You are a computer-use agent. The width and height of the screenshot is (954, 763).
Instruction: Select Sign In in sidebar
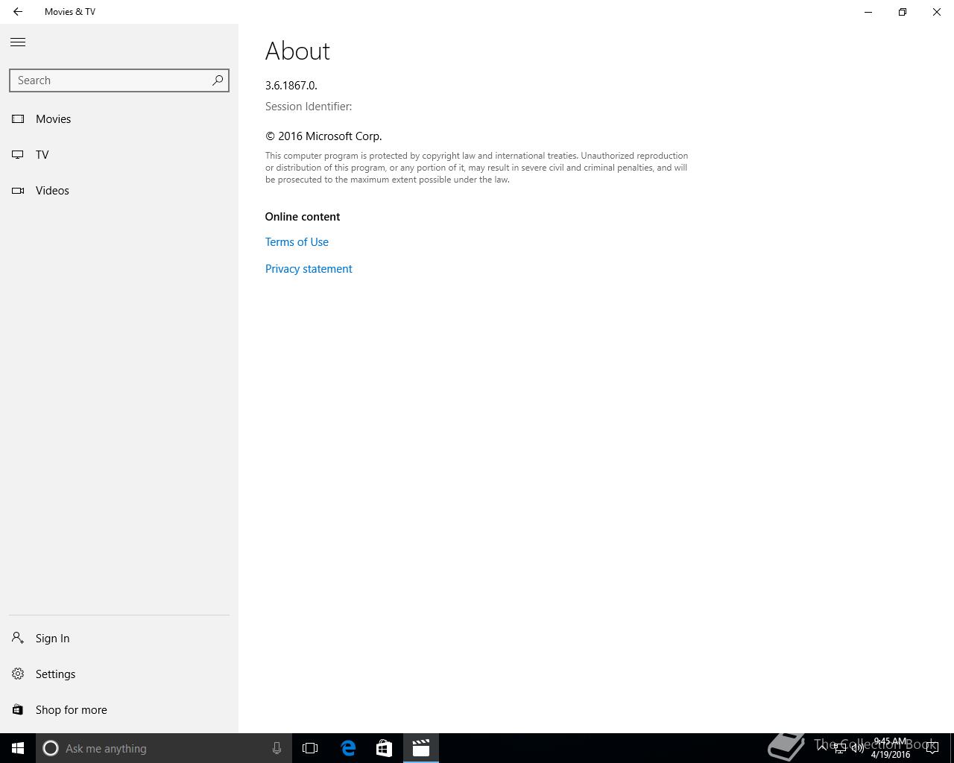(119, 639)
